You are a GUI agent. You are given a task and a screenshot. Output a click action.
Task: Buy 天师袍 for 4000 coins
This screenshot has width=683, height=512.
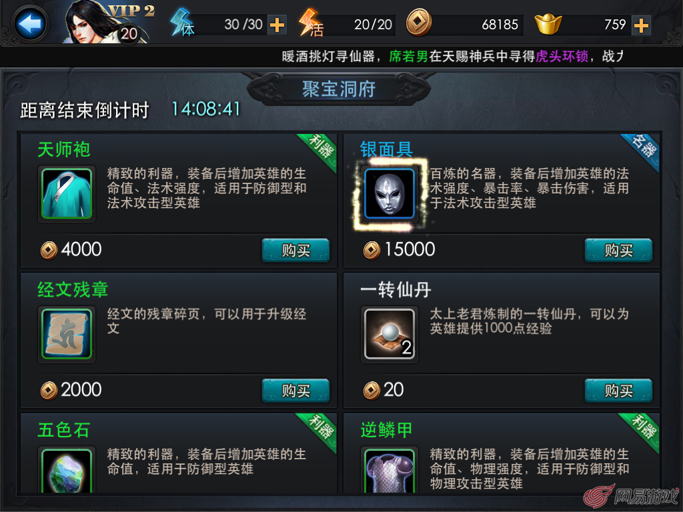coord(295,250)
